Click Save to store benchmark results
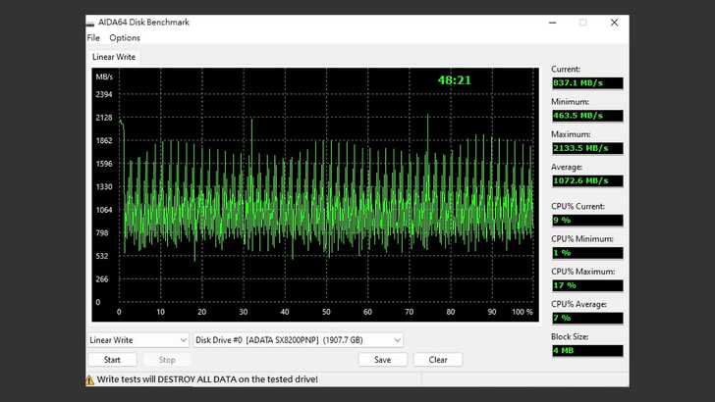The image size is (715, 402). pyautogui.click(x=383, y=360)
